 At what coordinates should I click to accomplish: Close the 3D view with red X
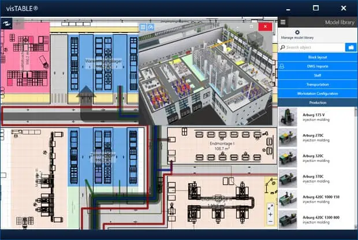tap(265, 27)
